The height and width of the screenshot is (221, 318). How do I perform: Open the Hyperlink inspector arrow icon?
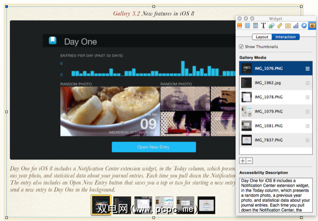[x=304, y=25]
